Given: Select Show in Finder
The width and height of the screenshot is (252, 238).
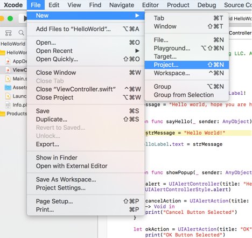Looking at the screenshot, I should tap(86, 158).
